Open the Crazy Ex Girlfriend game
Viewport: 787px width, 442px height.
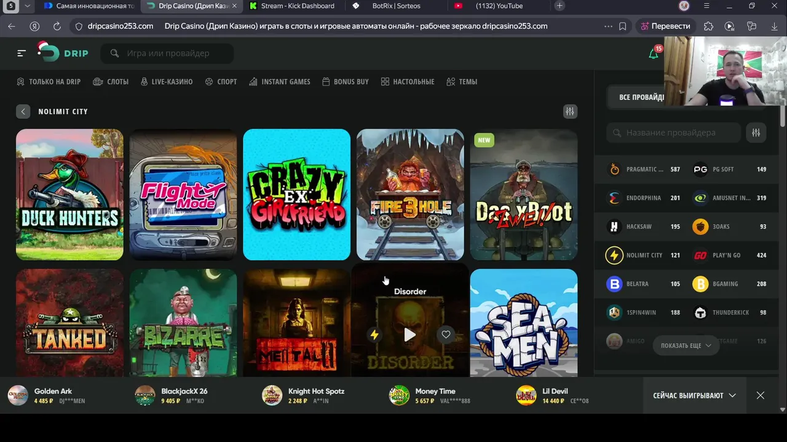296,195
